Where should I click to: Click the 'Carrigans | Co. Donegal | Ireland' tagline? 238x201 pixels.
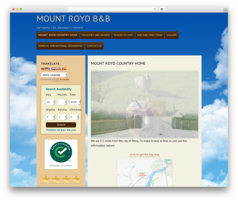59,28
